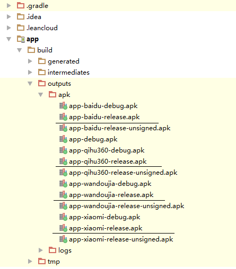
Task: Click the app-xiaomi-release-unsigned.apk file icon
Action: (63, 239)
